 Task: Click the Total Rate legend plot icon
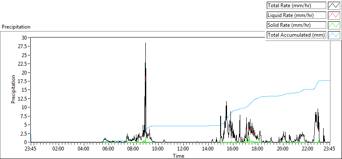click(x=334, y=5)
